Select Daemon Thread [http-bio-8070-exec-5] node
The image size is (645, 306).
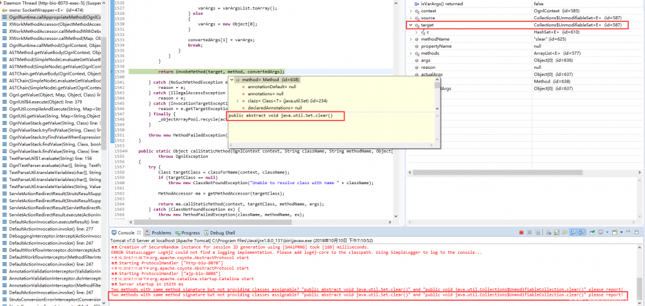pyautogui.click(x=52, y=3)
